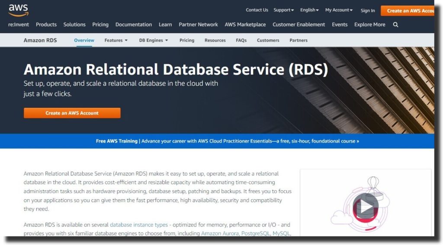Follow the PostgreSQL link
This screenshot has height=245, width=443.
tap(255, 233)
